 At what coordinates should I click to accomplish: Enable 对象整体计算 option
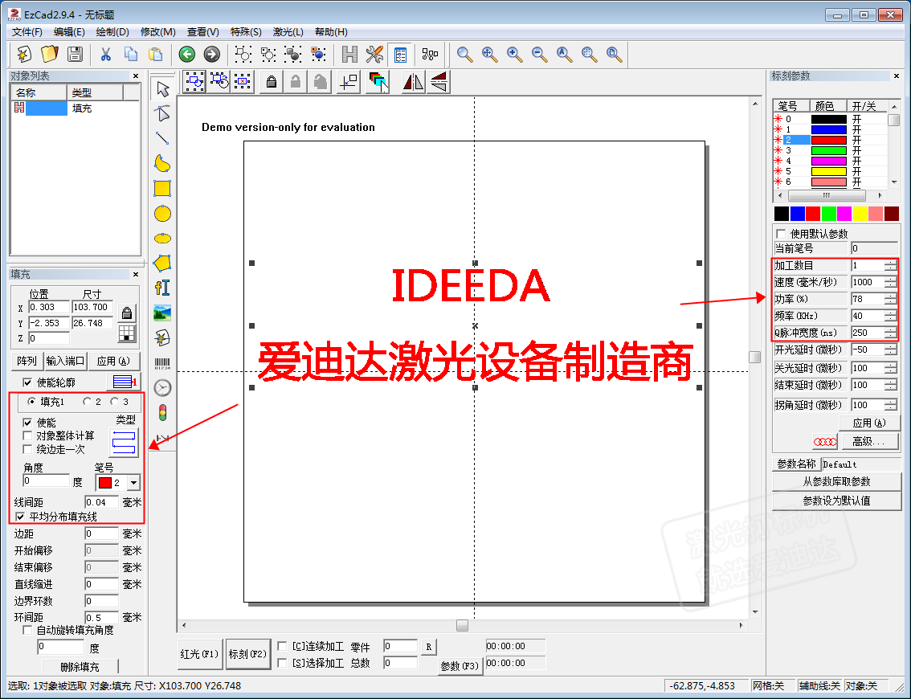point(27,435)
